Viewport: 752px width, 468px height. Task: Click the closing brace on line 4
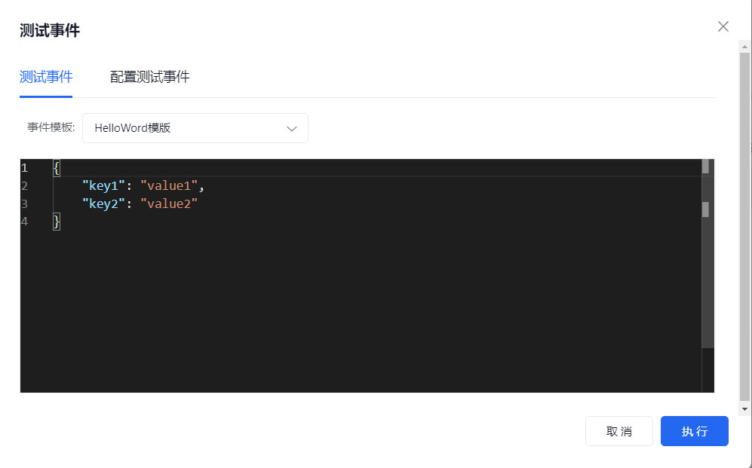(57, 222)
